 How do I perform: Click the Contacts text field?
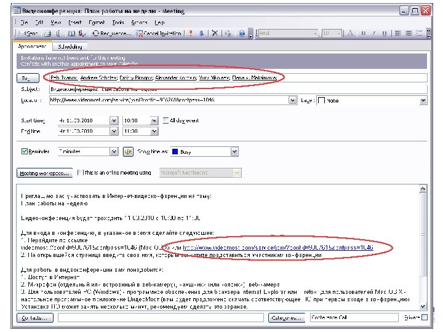click(161, 318)
